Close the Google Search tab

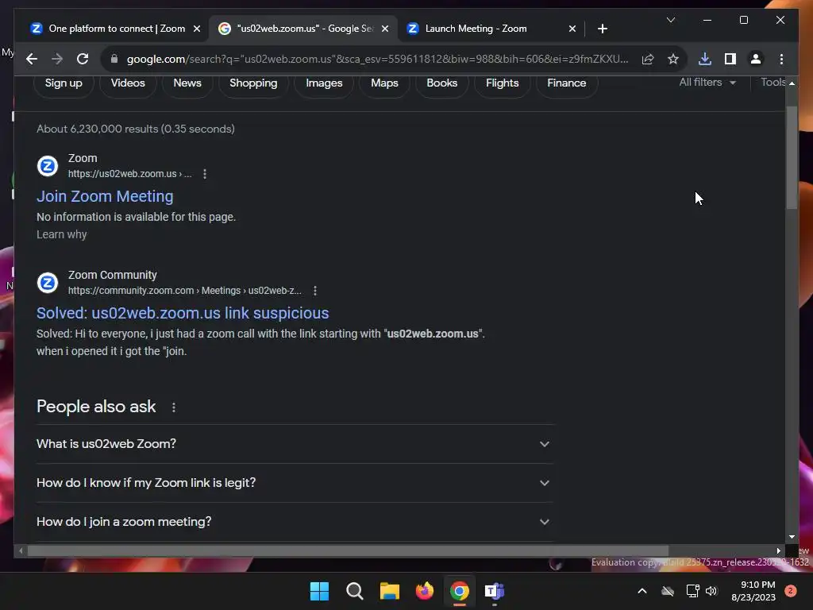click(x=385, y=29)
